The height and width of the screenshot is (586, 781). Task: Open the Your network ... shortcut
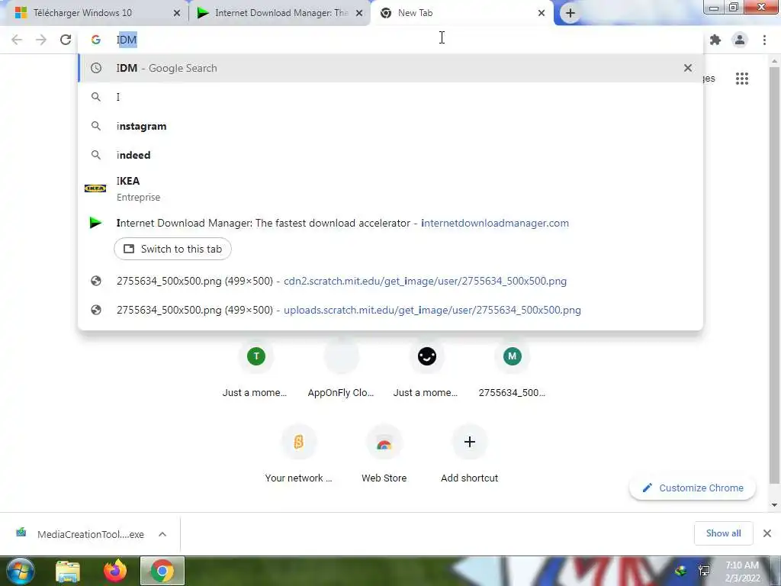point(298,453)
